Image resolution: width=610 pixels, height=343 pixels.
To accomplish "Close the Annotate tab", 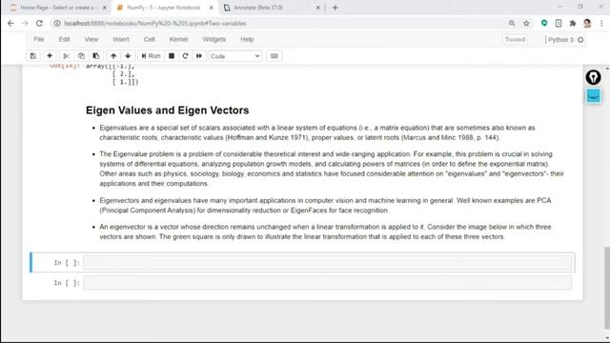I will (x=317, y=8).
